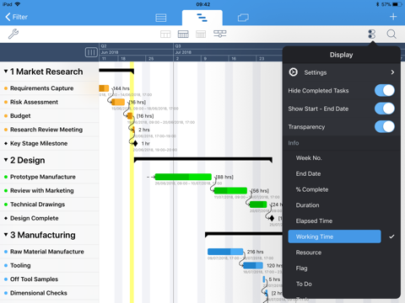Select Key Stage Milestone row
405x303 pixels.
(x=50, y=143)
